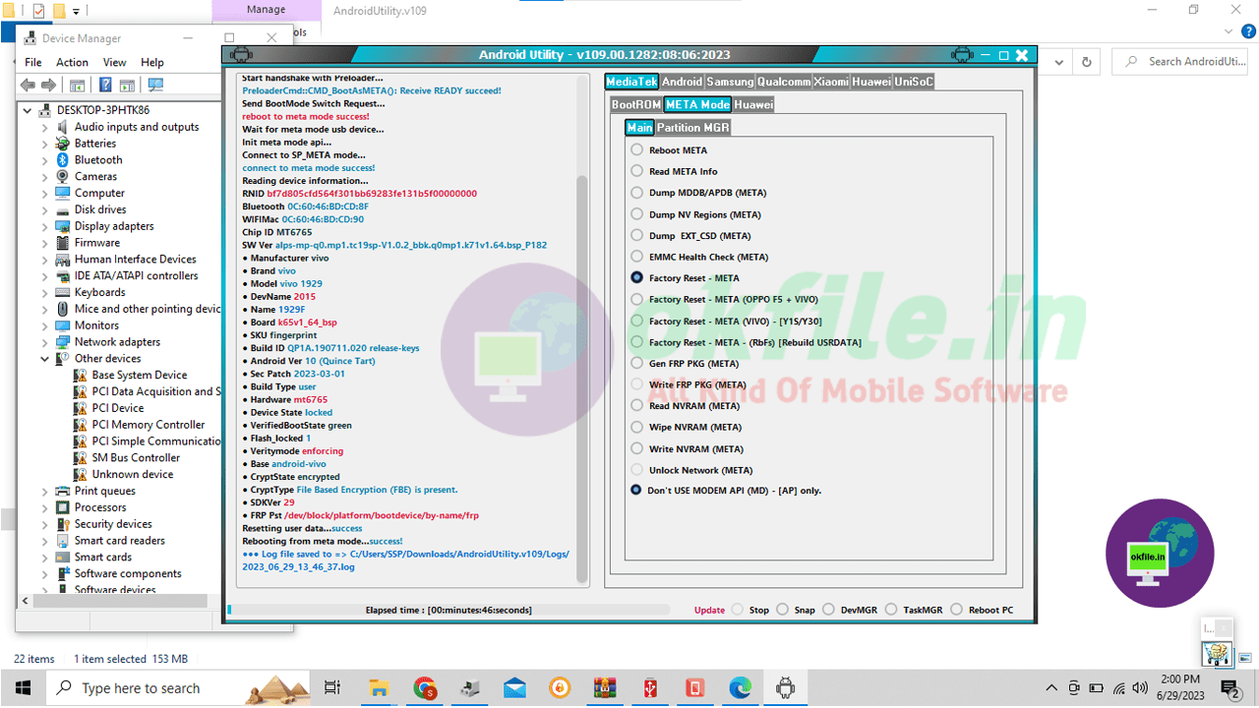The width and height of the screenshot is (1259, 708).
Task: Click the Snap option in bottom bar
Action: (796, 610)
